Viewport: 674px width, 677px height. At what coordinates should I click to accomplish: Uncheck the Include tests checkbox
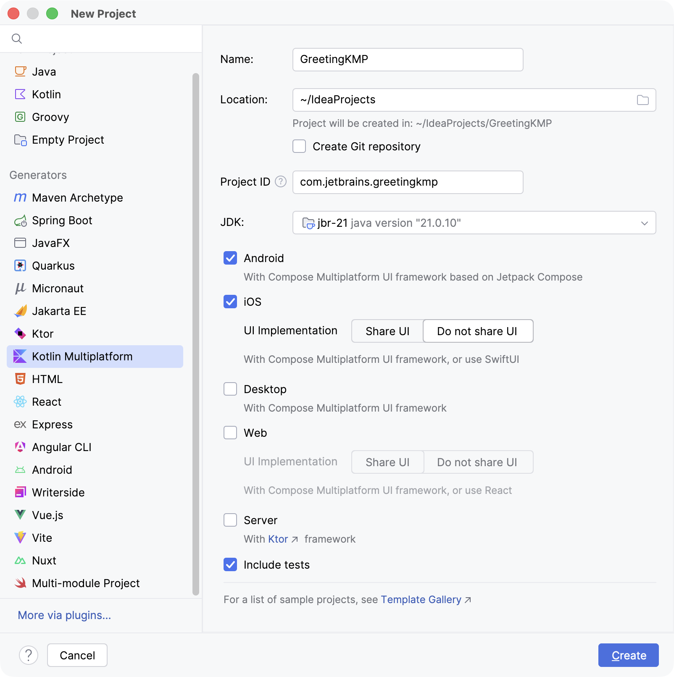click(230, 564)
